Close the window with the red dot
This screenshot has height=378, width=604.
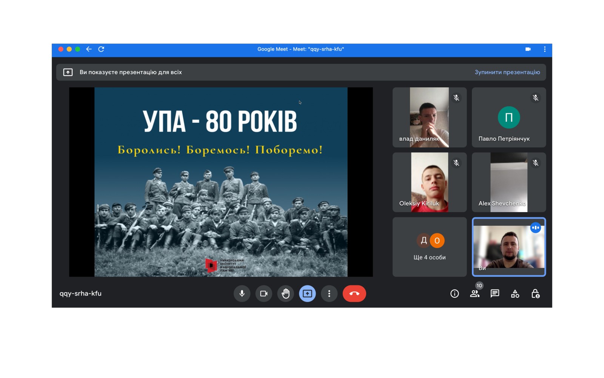pos(61,49)
